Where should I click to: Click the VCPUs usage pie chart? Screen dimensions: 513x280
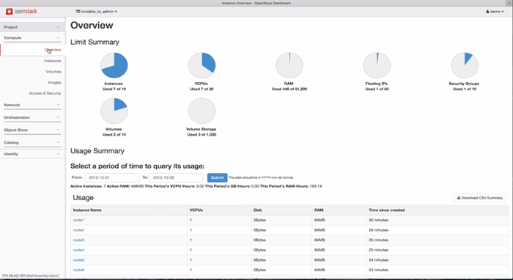pos(202,65)
